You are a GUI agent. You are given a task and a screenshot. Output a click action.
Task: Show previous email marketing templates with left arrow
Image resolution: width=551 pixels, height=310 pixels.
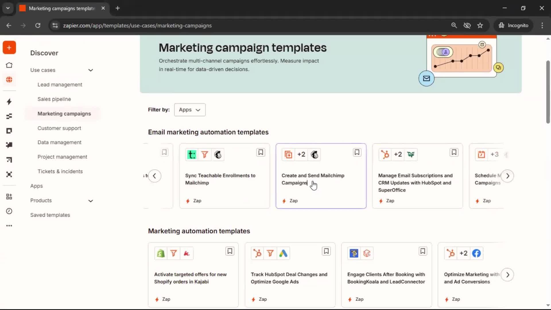click(154, 176)
